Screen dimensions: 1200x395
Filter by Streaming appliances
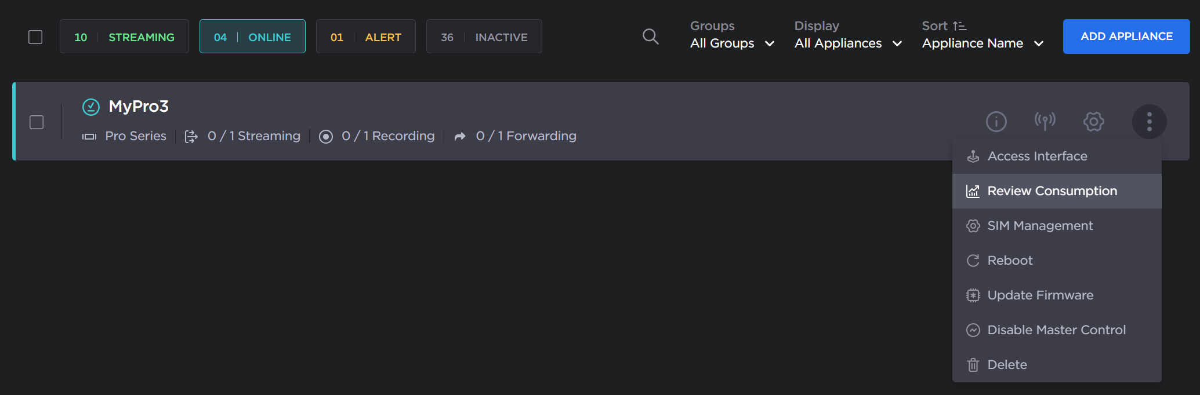point(124,36)
